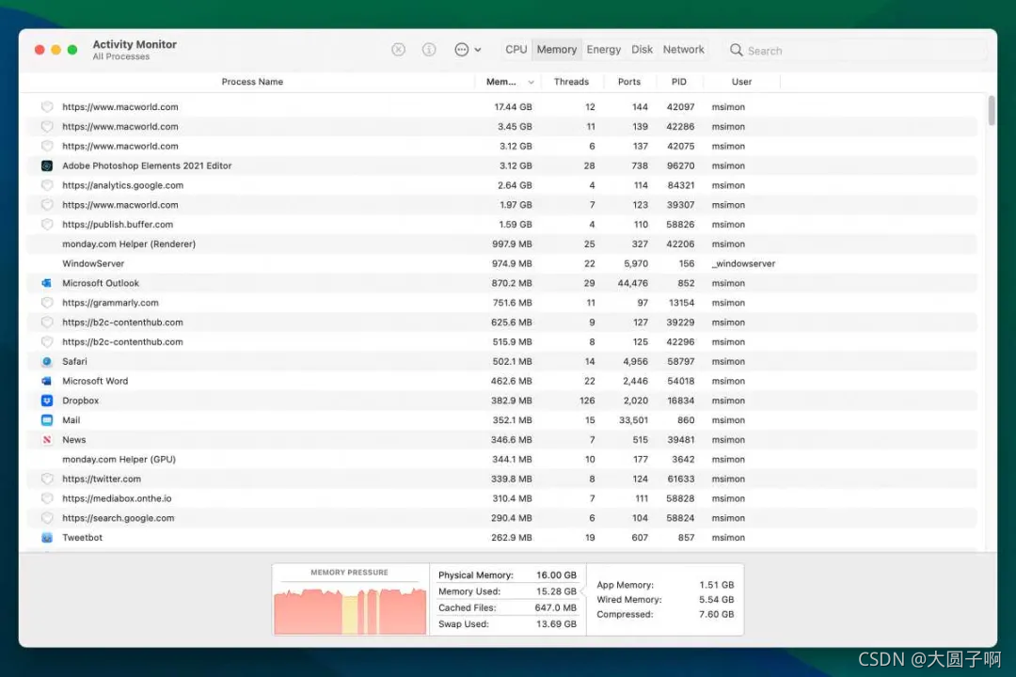Click shield icon beside grammarly.com
This screenshot has height=677, width=1016.
[47, 303]
